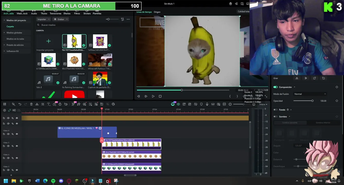The height and width of the screenshot is (185, 344).
Task: Open Medios en la nube
Action: coord(15,39)
